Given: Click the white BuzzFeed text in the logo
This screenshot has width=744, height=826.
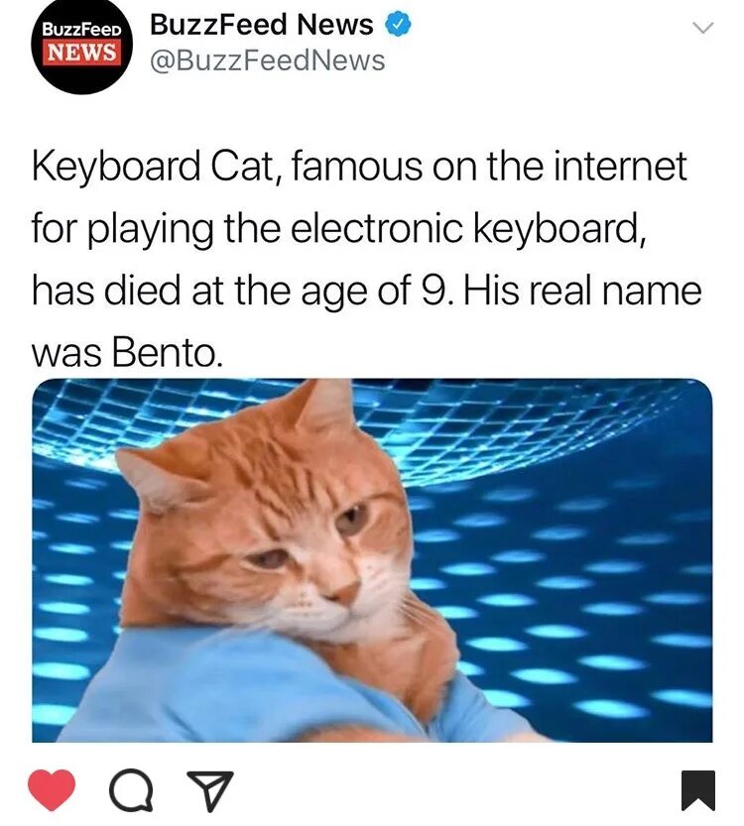Looking at the screenshot, I should click(81, 29).
